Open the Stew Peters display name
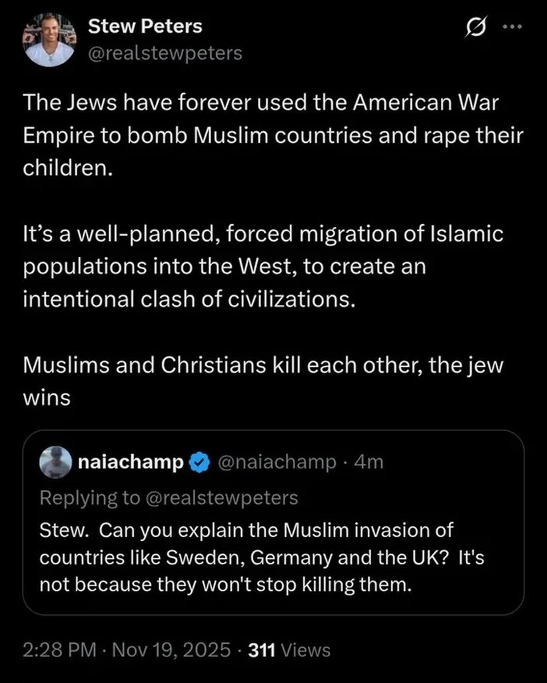The height and width of the screenshot is (683, 547). pyautogui.click(x=145, y=27)
